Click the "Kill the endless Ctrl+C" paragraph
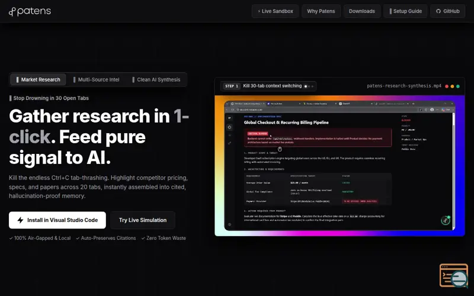Viewport: 474px width, 296px height. point(98,186)
